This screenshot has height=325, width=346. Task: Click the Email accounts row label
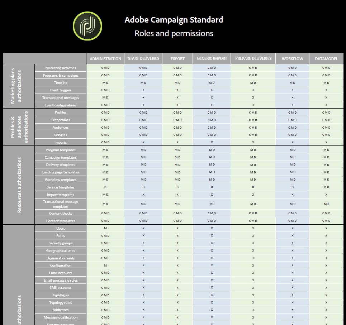(x=61, y=273)
